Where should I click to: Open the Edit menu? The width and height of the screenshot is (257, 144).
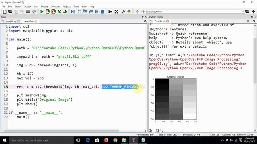click(10, 6)
